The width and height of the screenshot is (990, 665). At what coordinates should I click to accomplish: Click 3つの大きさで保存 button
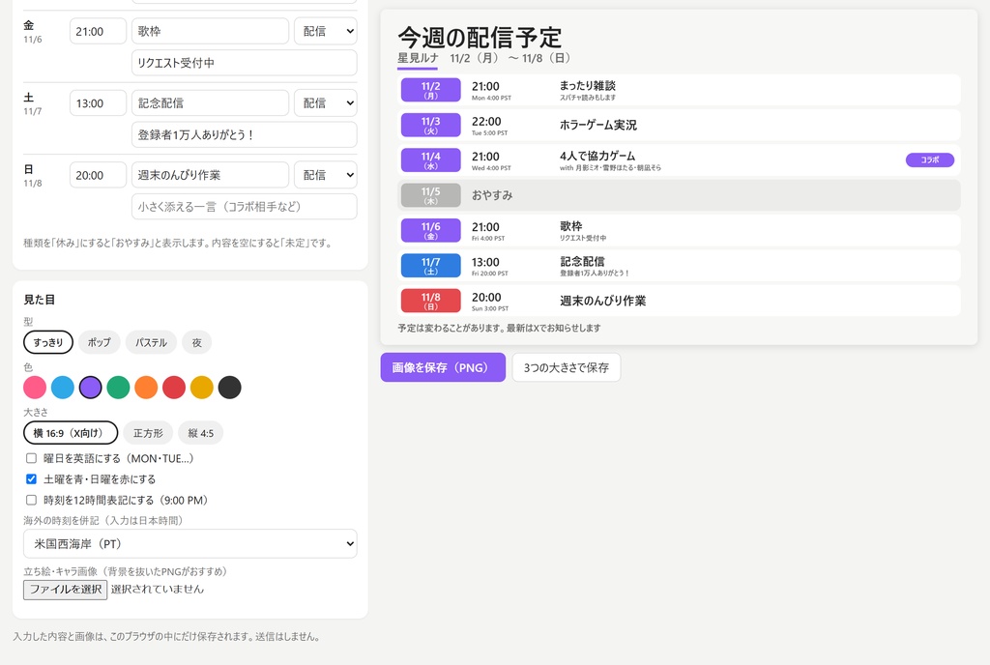point(567,367)
